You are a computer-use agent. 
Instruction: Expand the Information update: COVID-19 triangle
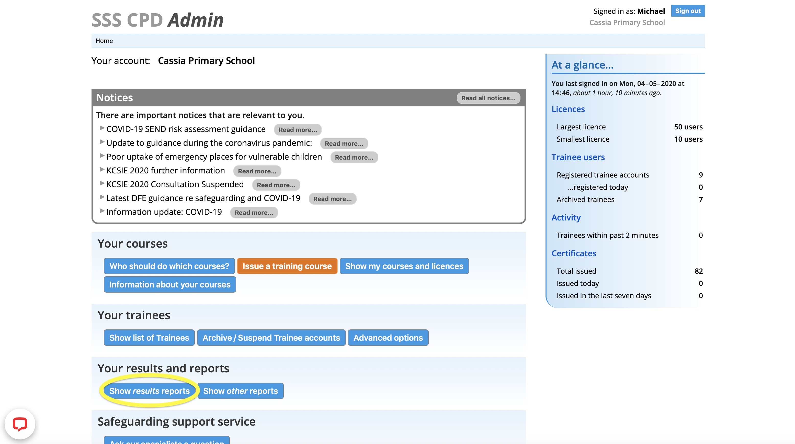[102, 211]
